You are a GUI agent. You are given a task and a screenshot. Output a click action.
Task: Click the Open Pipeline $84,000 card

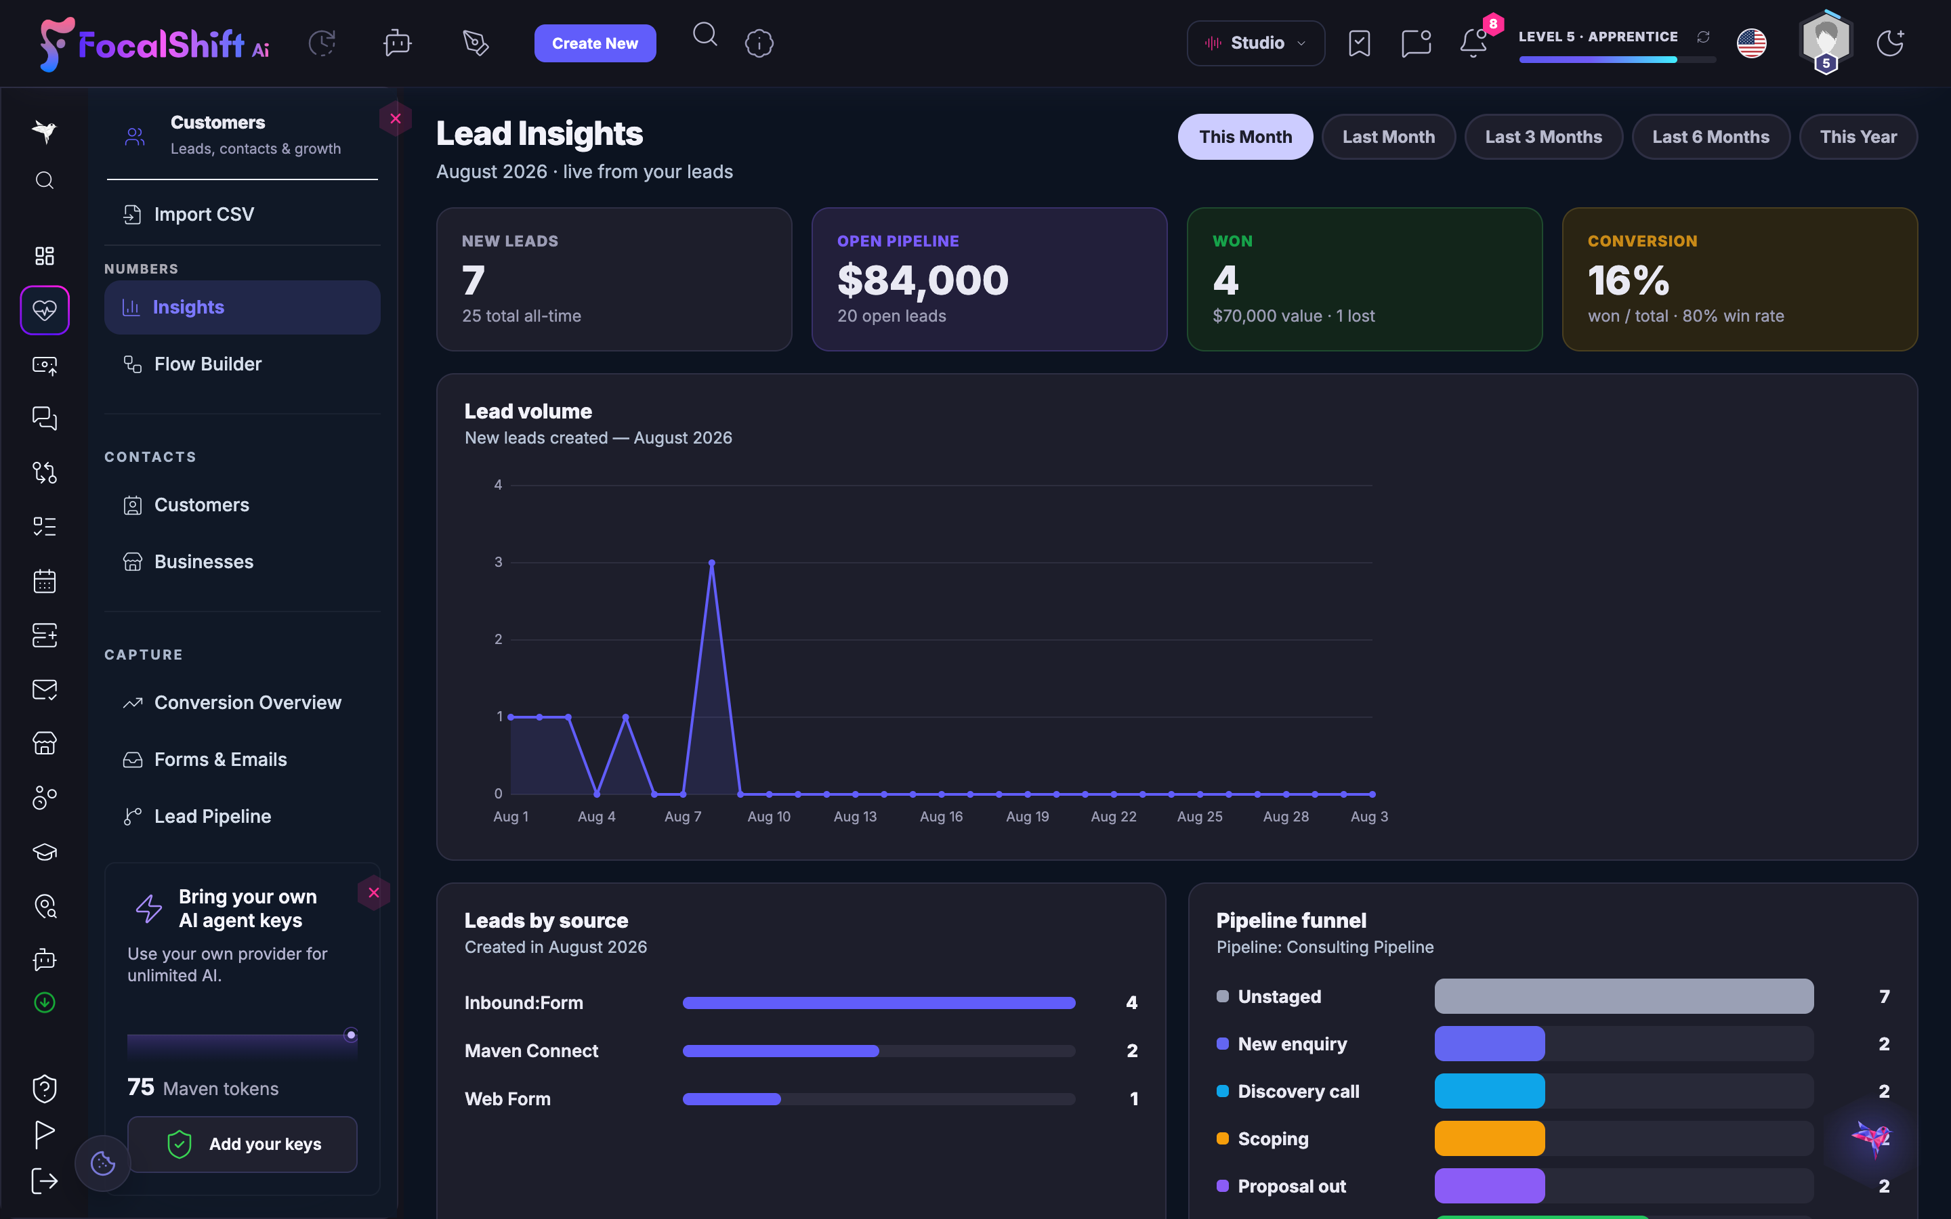[x=989, y=279]
